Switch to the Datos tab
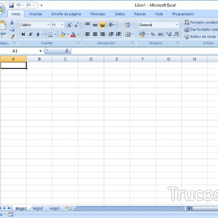The width and height of the screenshot is (218, 218). pos(120,14)
